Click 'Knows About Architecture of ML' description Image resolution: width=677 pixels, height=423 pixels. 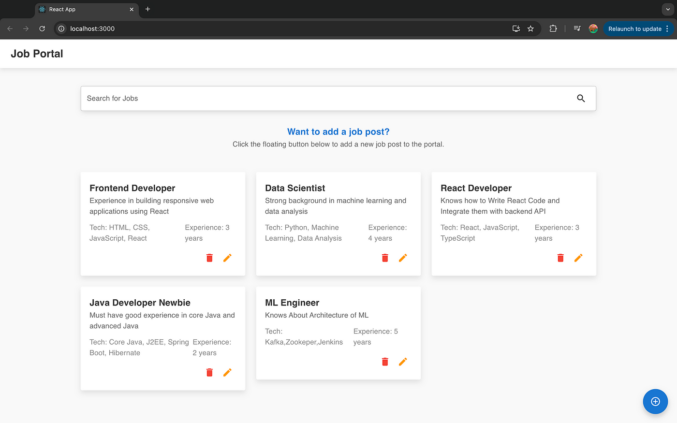pos(317,315)
